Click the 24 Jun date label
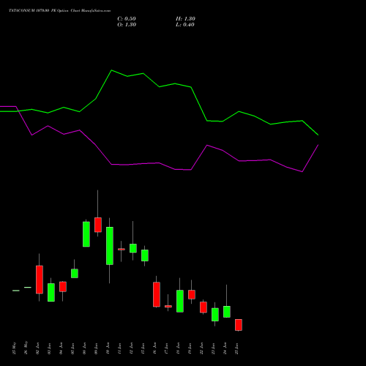 pos(225,348)
